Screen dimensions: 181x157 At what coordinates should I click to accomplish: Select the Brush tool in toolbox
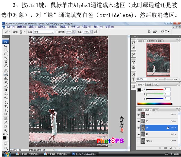5,75
